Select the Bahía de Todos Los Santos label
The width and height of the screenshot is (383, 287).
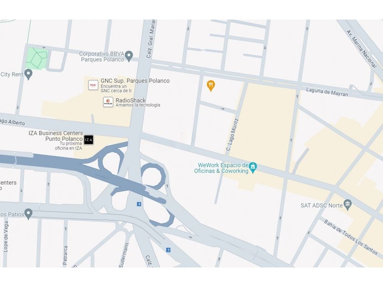click(351, 237)
